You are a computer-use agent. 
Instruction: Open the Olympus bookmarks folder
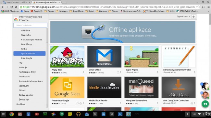coord(101,11)
